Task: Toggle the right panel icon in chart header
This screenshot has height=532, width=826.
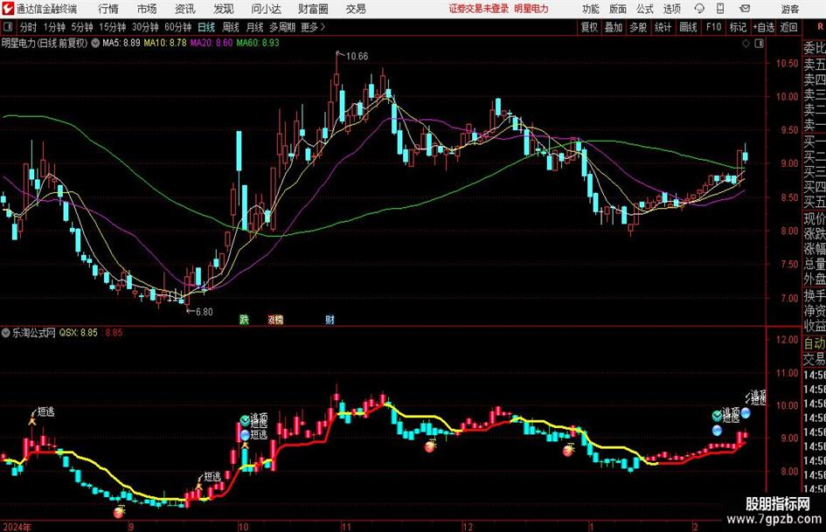Action: (759, 44)
